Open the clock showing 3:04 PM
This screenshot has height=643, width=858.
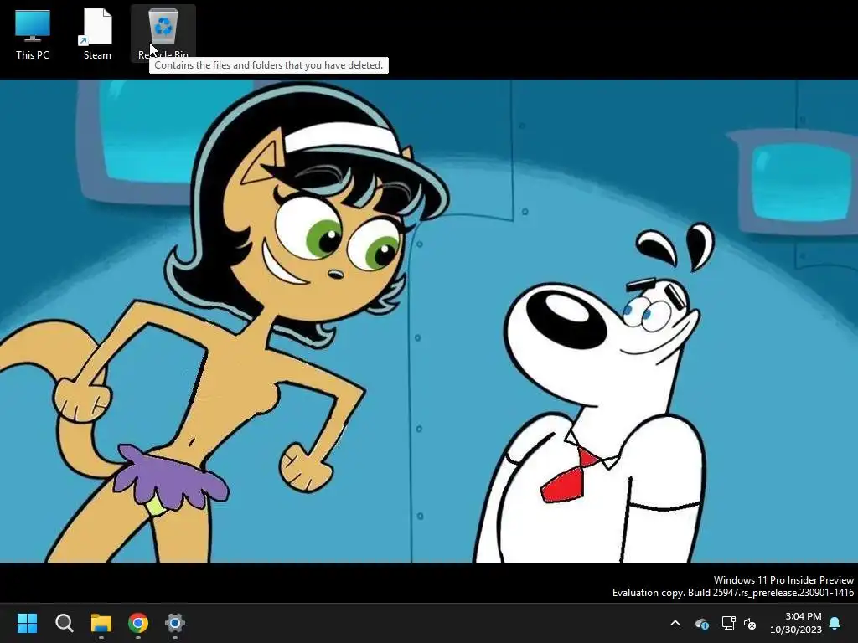tap(796, 623)
